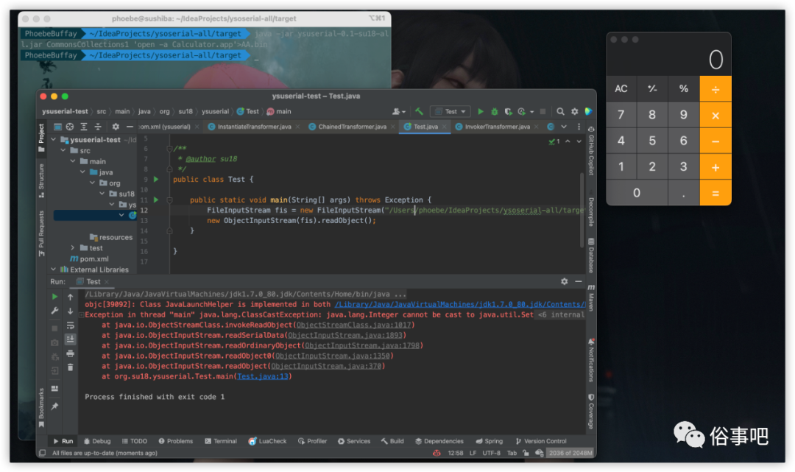
Task: Toggle scroll to end in console
Action: click(x=70, y=339)
